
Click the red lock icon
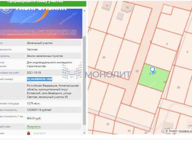click(28, 133)
